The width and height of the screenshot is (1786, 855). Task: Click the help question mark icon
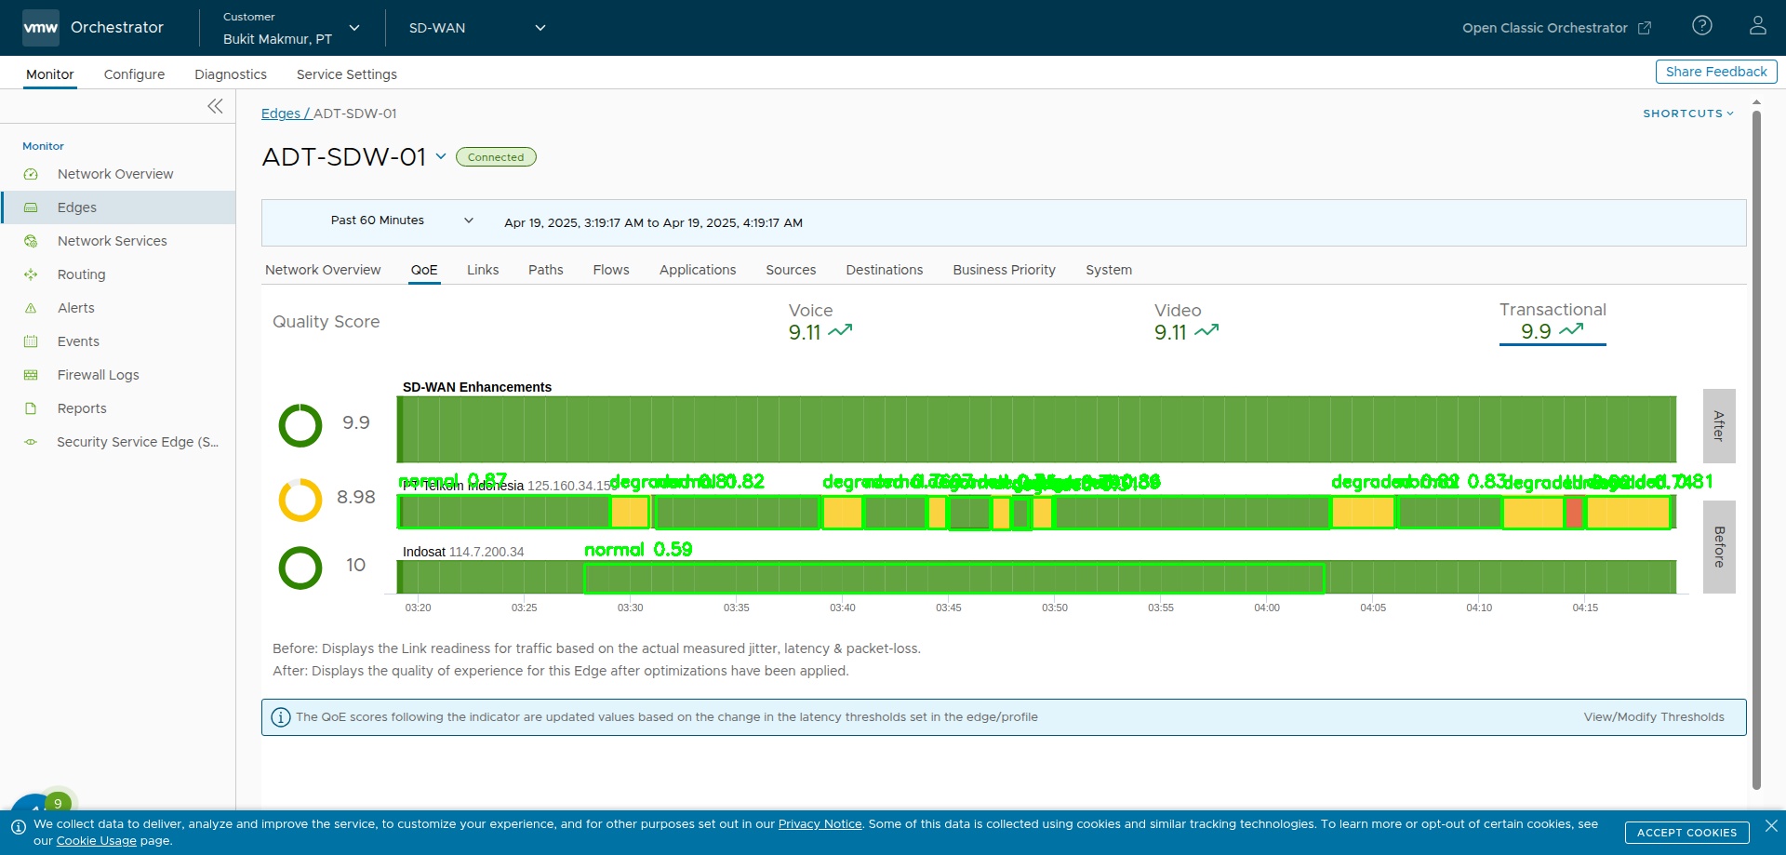(x=1701, y=26)
